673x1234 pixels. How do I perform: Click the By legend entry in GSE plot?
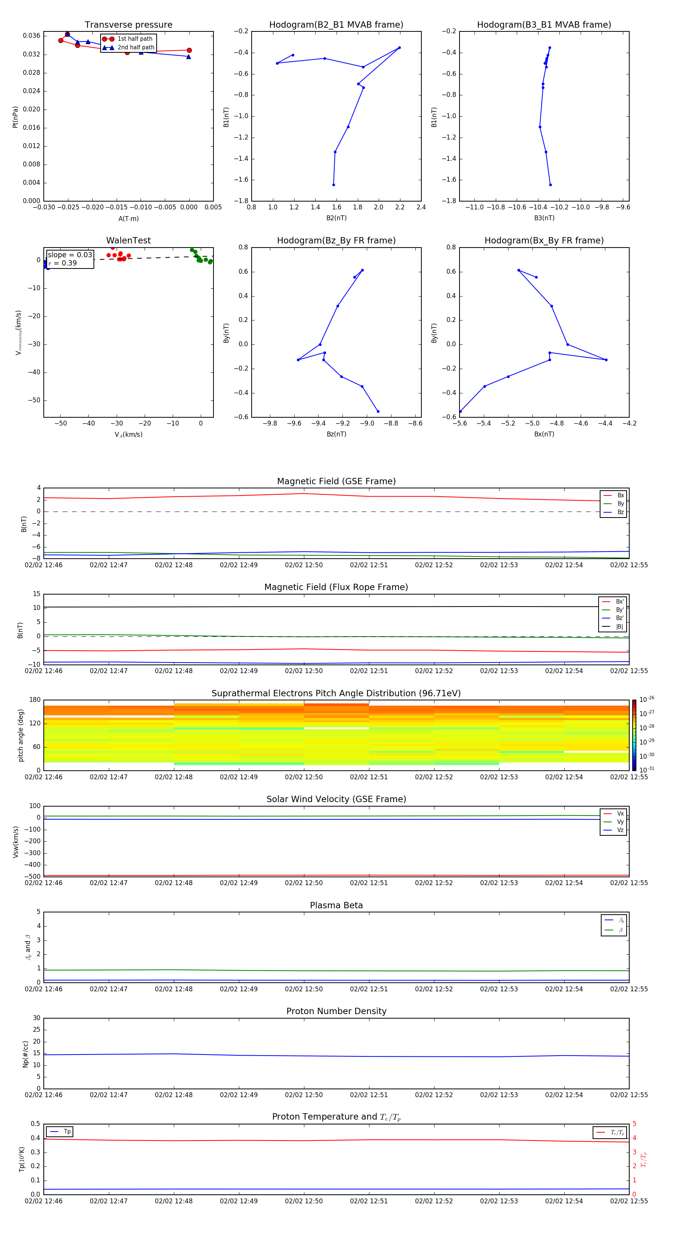pos(614,503)
